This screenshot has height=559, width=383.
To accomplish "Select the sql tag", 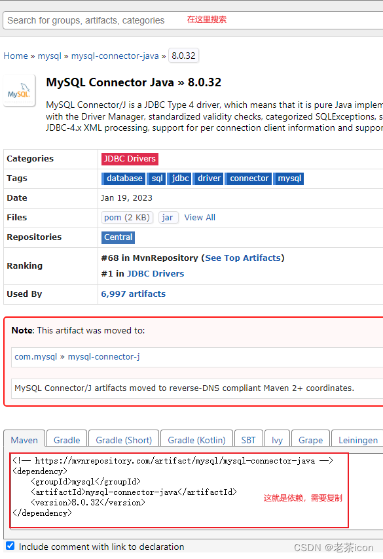I will pos(156,178).
